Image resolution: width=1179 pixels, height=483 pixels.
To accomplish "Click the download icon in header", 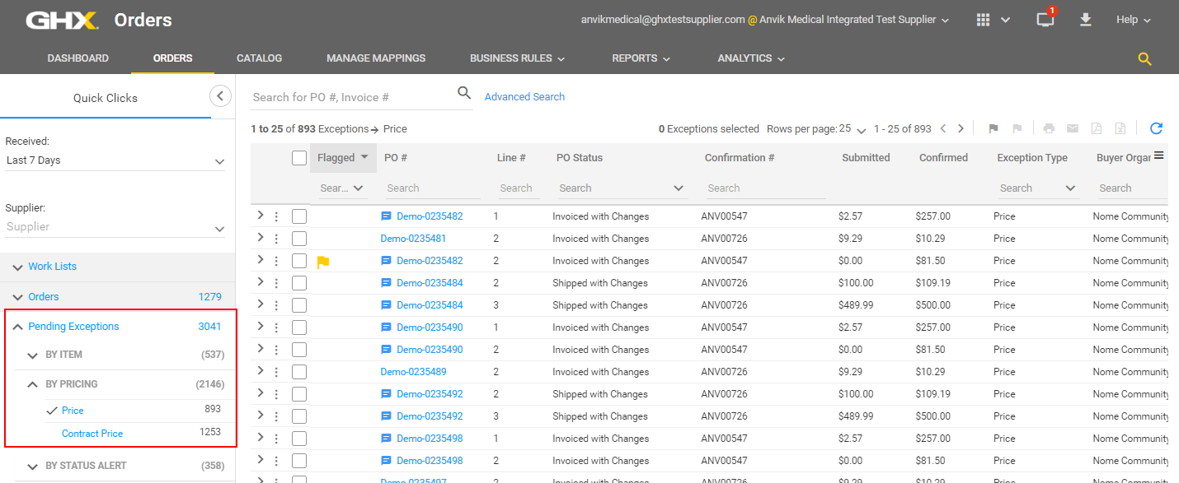I will 1085,20.
